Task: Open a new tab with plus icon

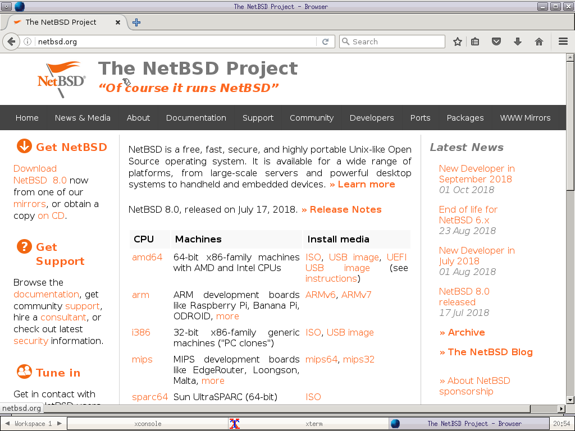Action: (x=136, y=22)
